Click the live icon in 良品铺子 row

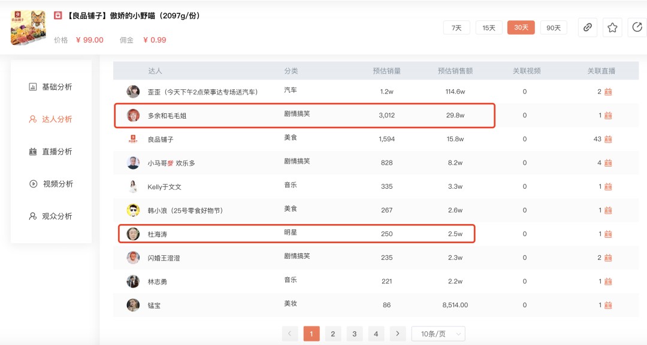(x=608, y=139)
